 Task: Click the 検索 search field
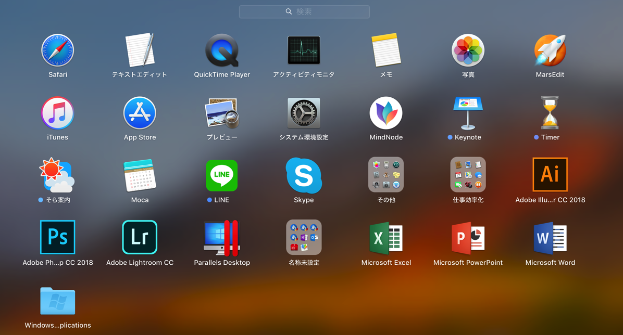(304, 12)
